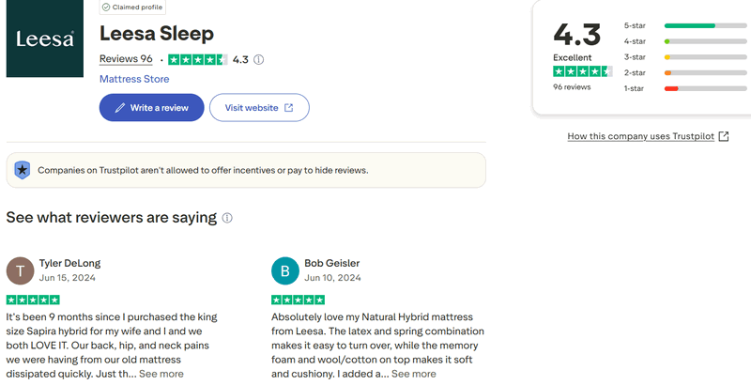Click Bob Geisler's avatar

[285, 270]
